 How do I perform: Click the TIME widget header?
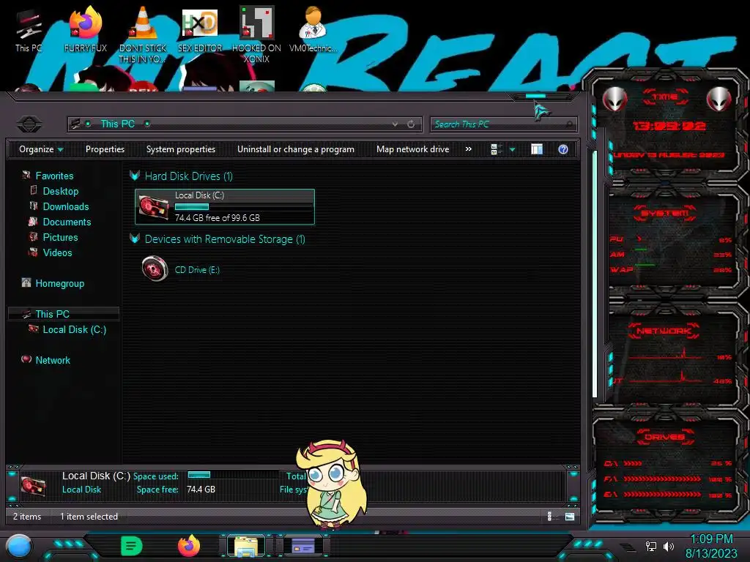click(665, 97)
